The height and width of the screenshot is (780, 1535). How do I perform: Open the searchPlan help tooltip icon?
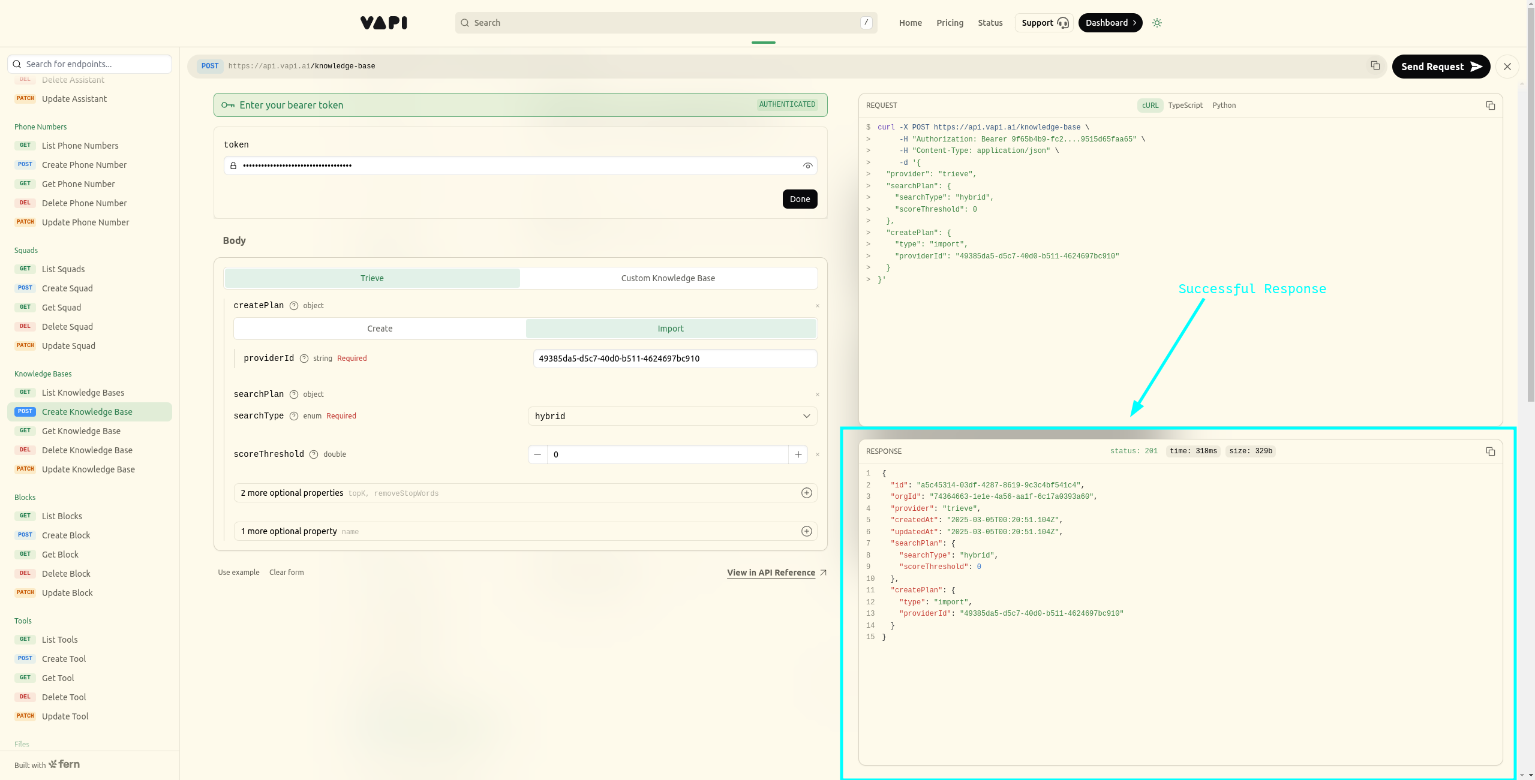click(x=294, y=394)
